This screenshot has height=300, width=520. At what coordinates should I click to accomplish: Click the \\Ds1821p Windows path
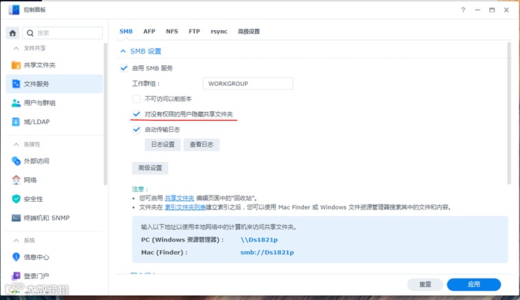[x=259, y=240]
